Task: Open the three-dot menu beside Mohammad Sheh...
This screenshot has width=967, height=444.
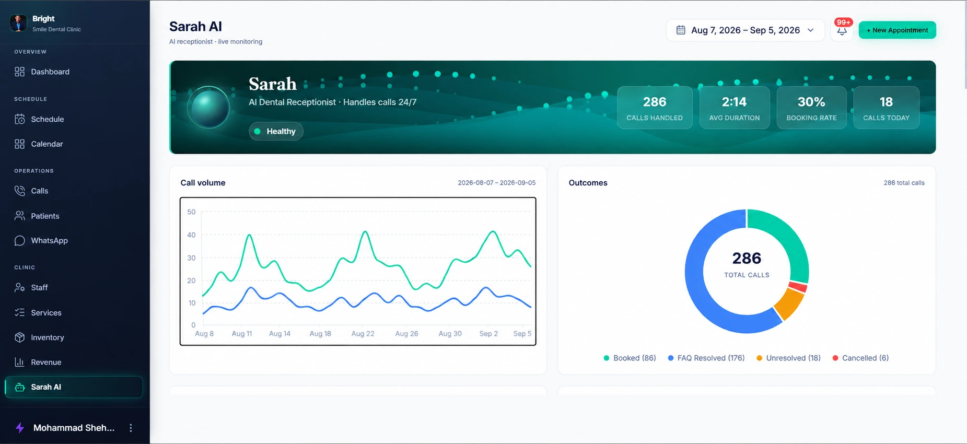Action: [x=131, y=428]
